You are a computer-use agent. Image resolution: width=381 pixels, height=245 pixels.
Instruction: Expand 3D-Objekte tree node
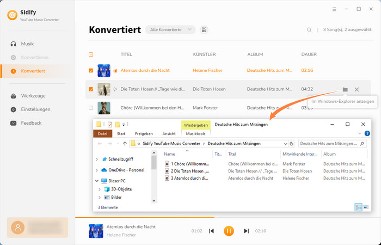tap(100, 189)
